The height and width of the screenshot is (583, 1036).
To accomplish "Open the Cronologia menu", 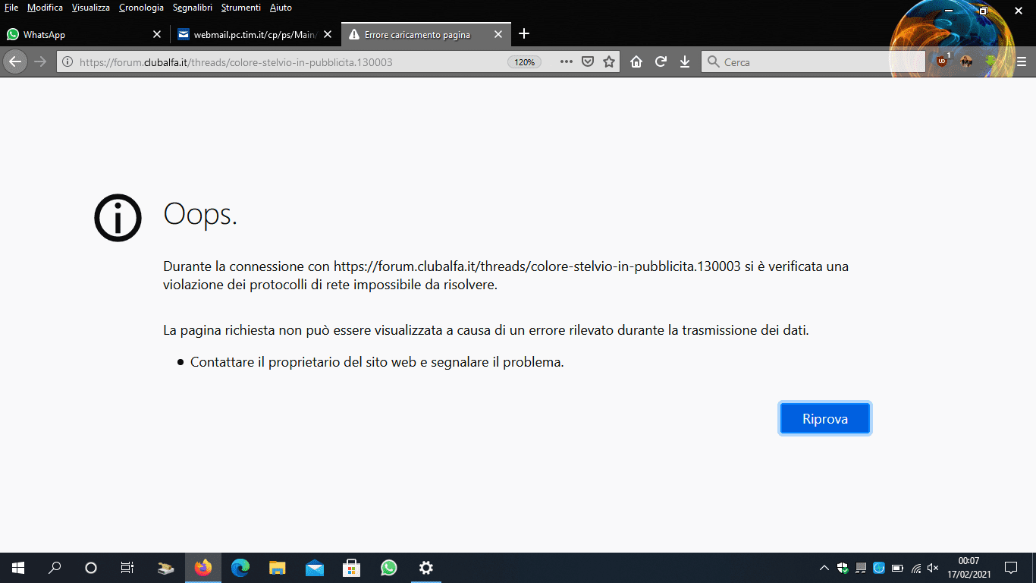I will coord(141,8).
